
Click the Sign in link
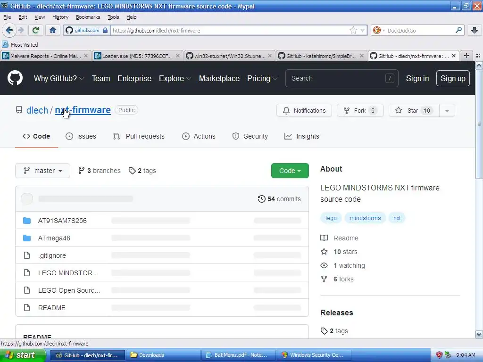[x=417, y=78]
